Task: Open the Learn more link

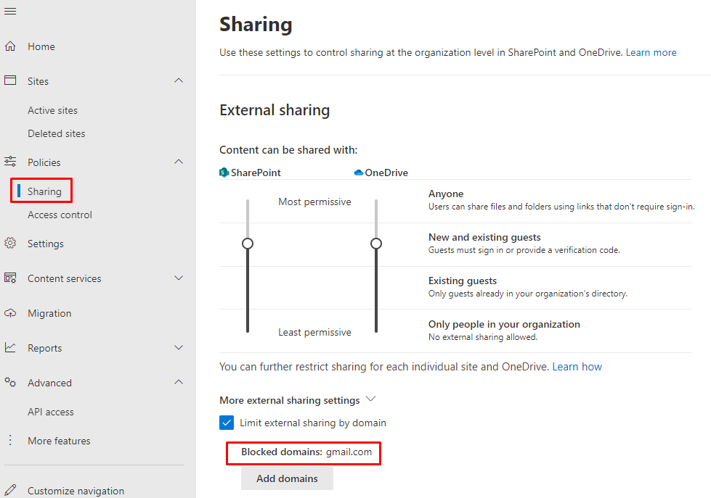Action: click(651, 52)
